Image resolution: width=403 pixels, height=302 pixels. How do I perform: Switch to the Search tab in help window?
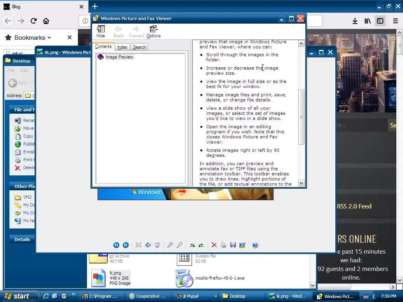pos(140,47)
